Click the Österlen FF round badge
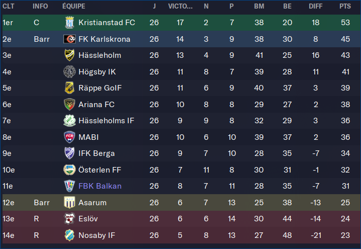The width and height of the screenshot is (361, 249). point(69,170)
